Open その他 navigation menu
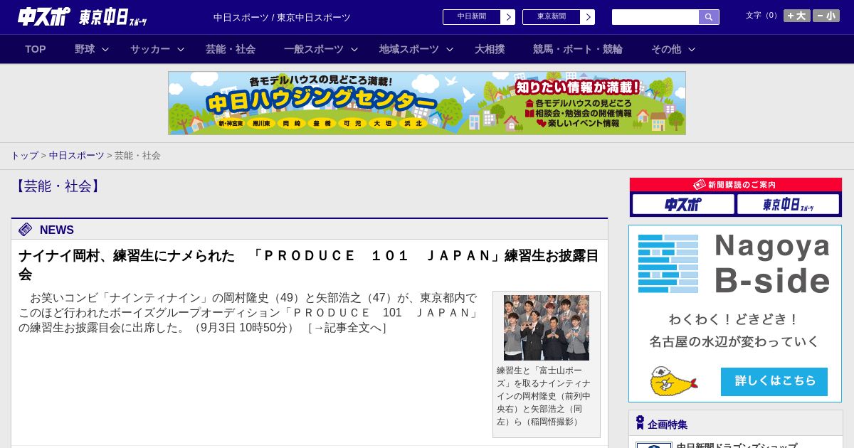854x448 pixels. click(666, 49)
